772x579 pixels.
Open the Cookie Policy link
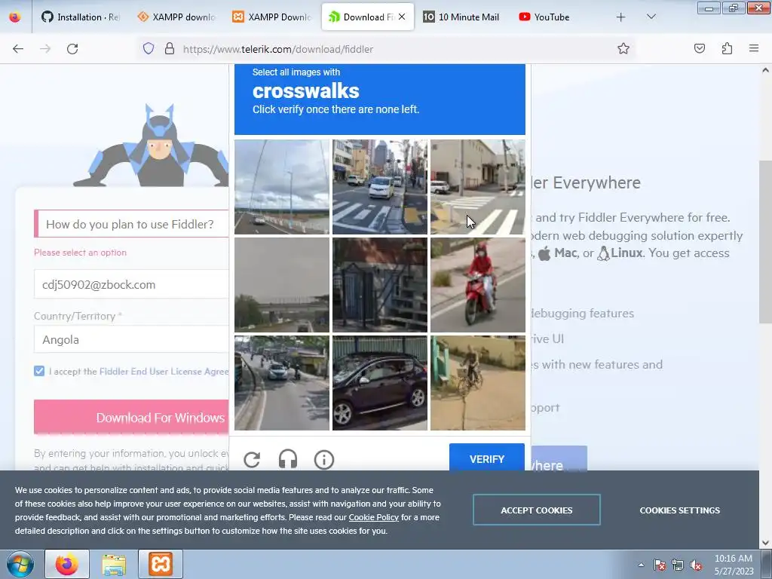point(374,517)
